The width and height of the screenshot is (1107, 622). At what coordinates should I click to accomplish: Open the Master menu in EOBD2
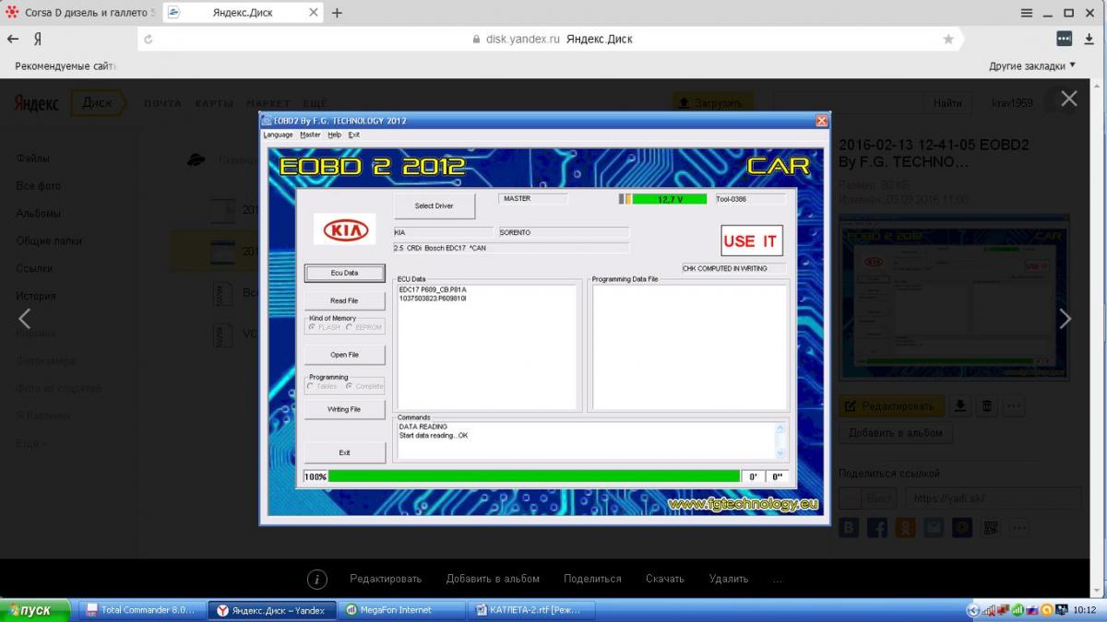(310, 135)
